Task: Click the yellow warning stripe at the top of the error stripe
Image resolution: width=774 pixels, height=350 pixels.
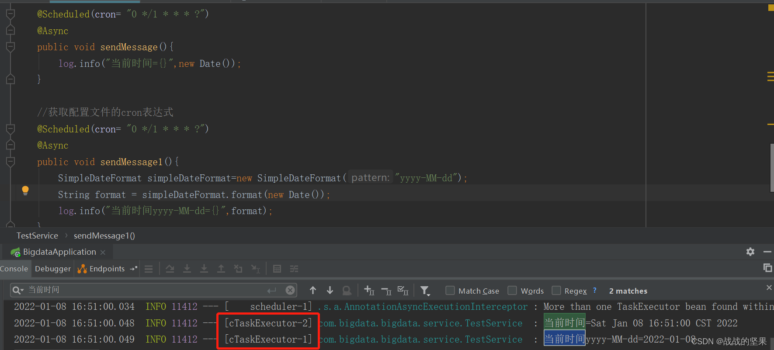Action: tap(771, 7)
